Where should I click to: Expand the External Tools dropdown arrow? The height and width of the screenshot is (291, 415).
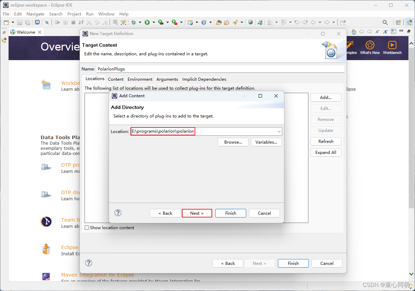(x=181, y=22)
